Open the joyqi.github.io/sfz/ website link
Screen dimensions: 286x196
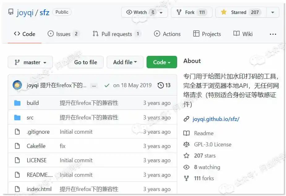216,119
